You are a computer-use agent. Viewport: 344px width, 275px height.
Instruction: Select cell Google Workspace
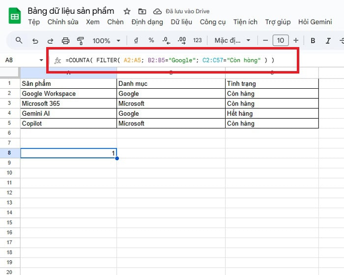[68, 94]
